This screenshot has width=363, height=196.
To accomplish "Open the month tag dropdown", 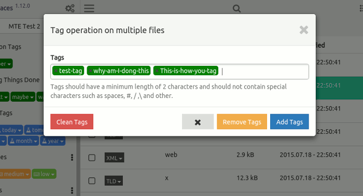I will coord(23,141).
